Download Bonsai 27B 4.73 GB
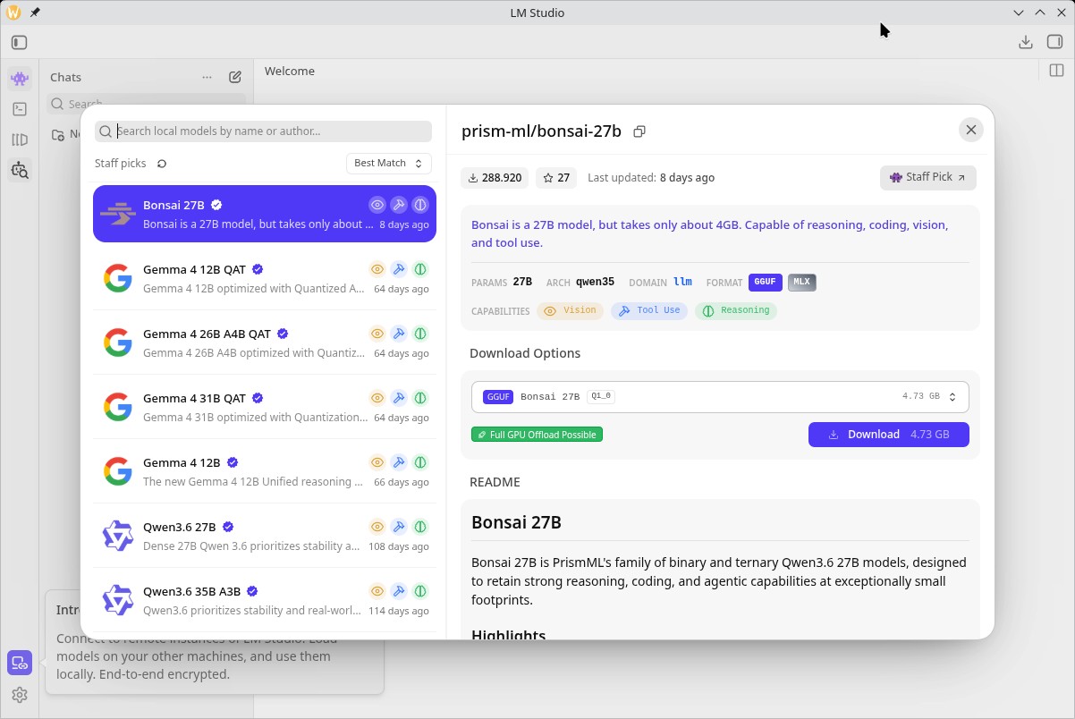This screenshot has width=1075, height=719. tap(888, 435)
